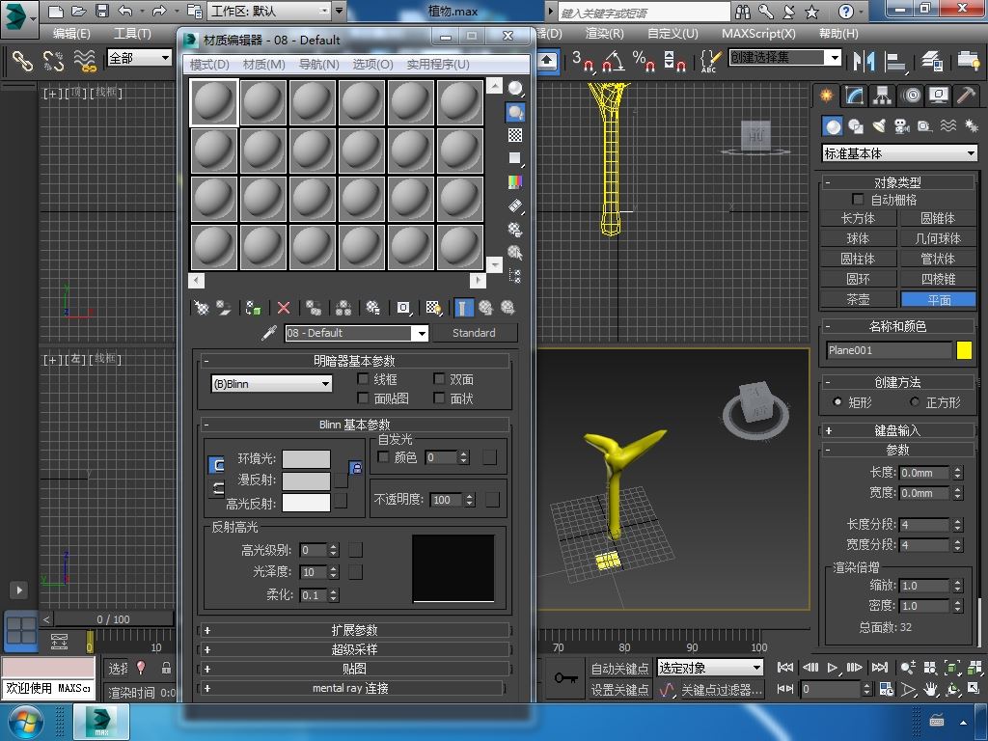Select the Geometry category sphere icon
The width and height of the screenshot is (988, 741).
point(833,126)
